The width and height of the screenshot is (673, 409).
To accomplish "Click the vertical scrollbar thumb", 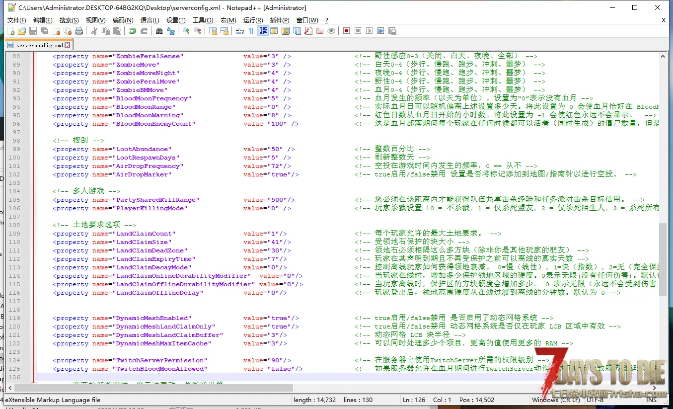I will (663, 259).
